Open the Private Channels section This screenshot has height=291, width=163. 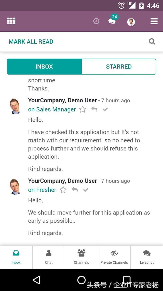pyautogui.click(x=114, y=257)
